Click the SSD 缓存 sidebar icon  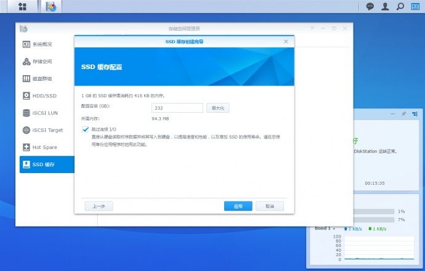tap(26, 164)
